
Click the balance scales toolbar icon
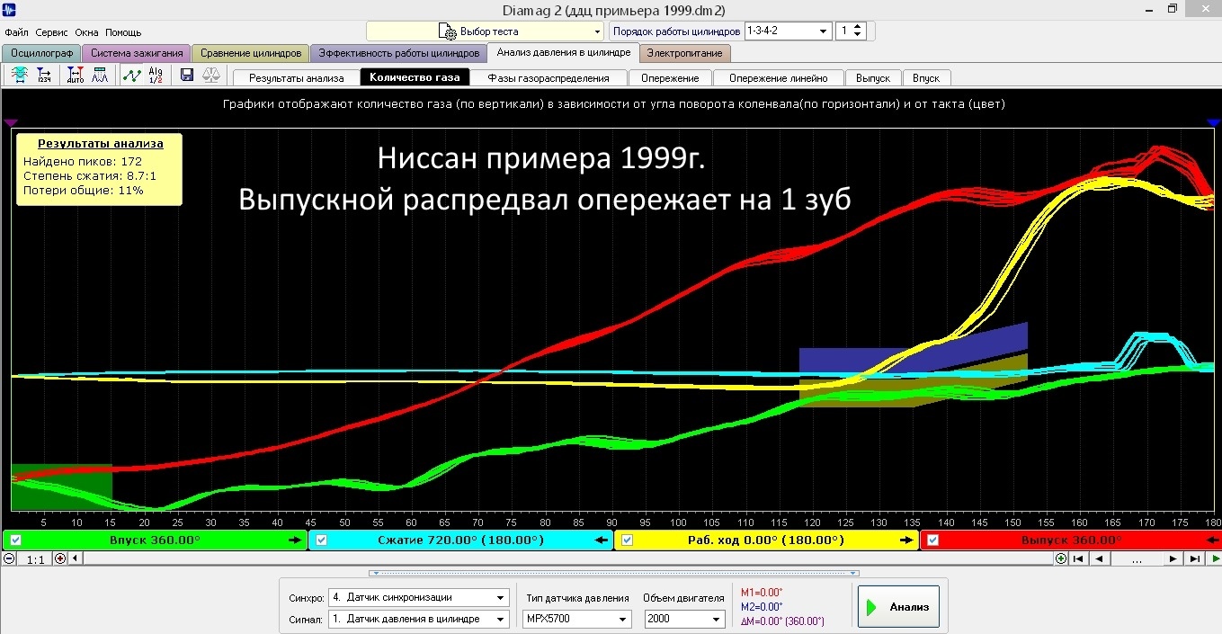211,76
